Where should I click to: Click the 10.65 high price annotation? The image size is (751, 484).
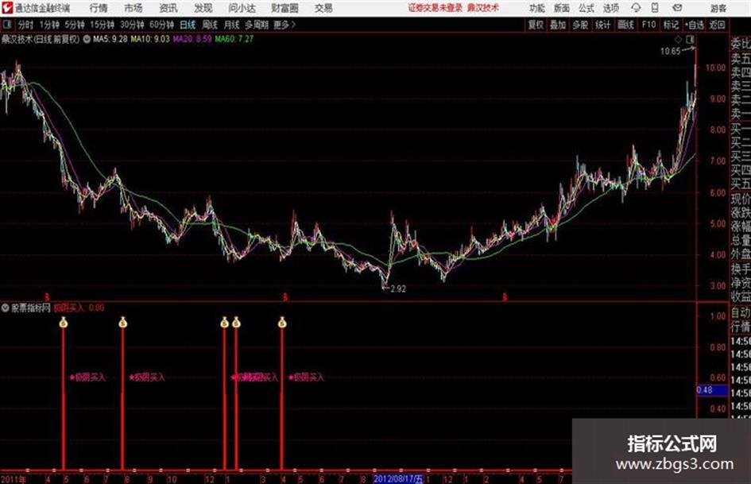670,52
